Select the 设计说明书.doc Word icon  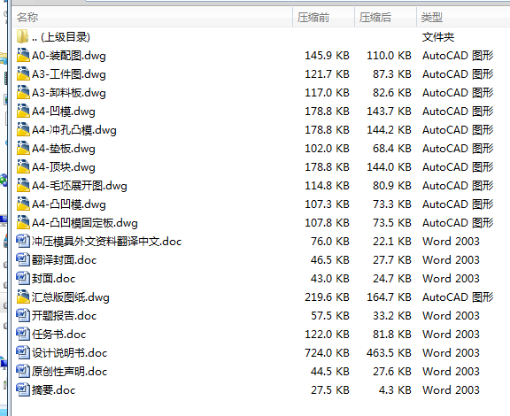click(23, 352)
